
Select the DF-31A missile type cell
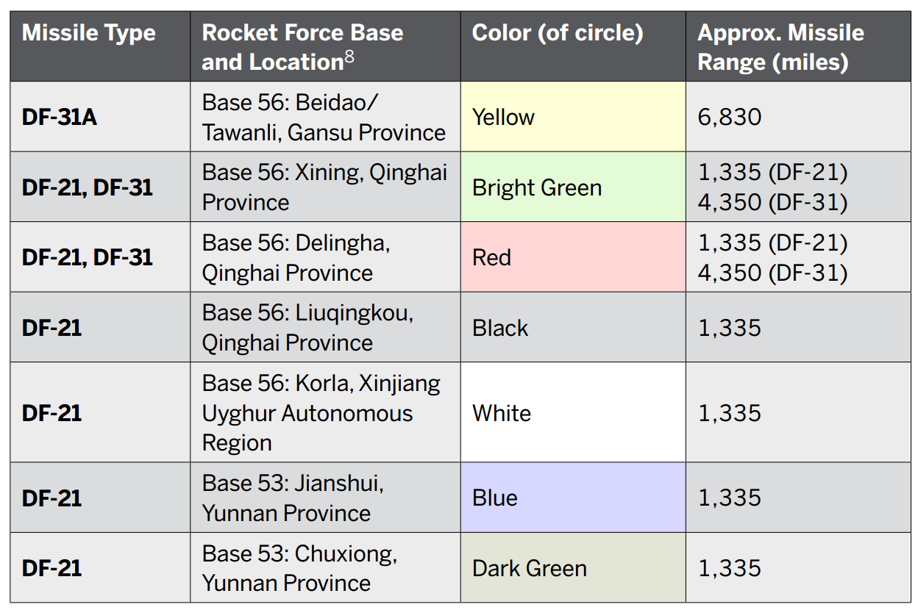tap(60, 117)
